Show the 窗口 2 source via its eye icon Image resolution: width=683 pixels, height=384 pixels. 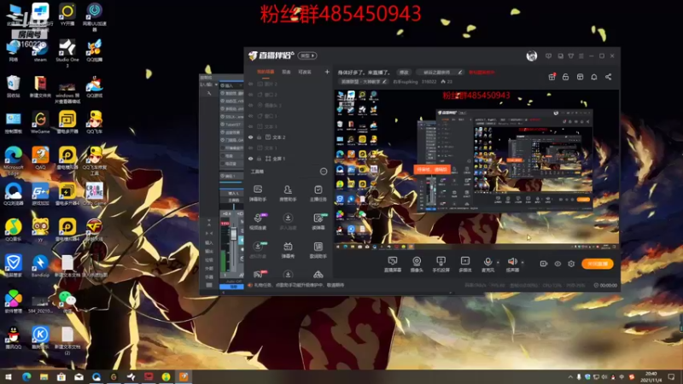250,95
